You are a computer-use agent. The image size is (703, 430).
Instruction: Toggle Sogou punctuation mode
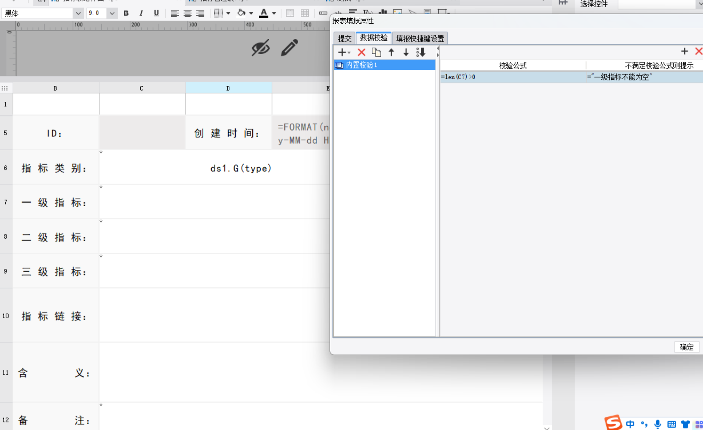tap(644, 424)
